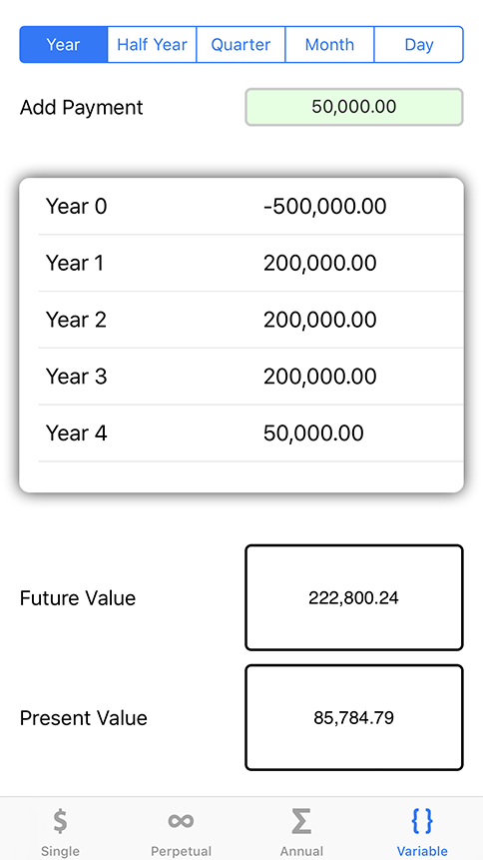Set period to Month
Viewport: 483px width, 860px height.
(329, 44)
